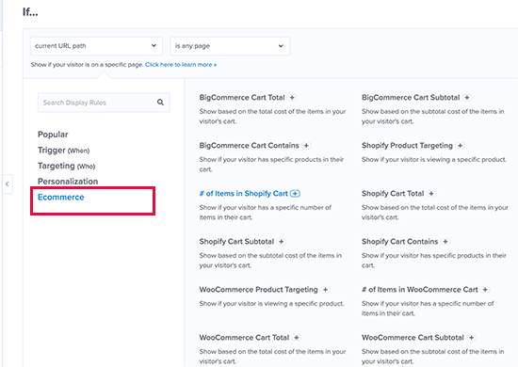Viewport: 518px width, 367px height.
Task: Click description under Shopify Cart Contains
Action: [x=434, y=261]
